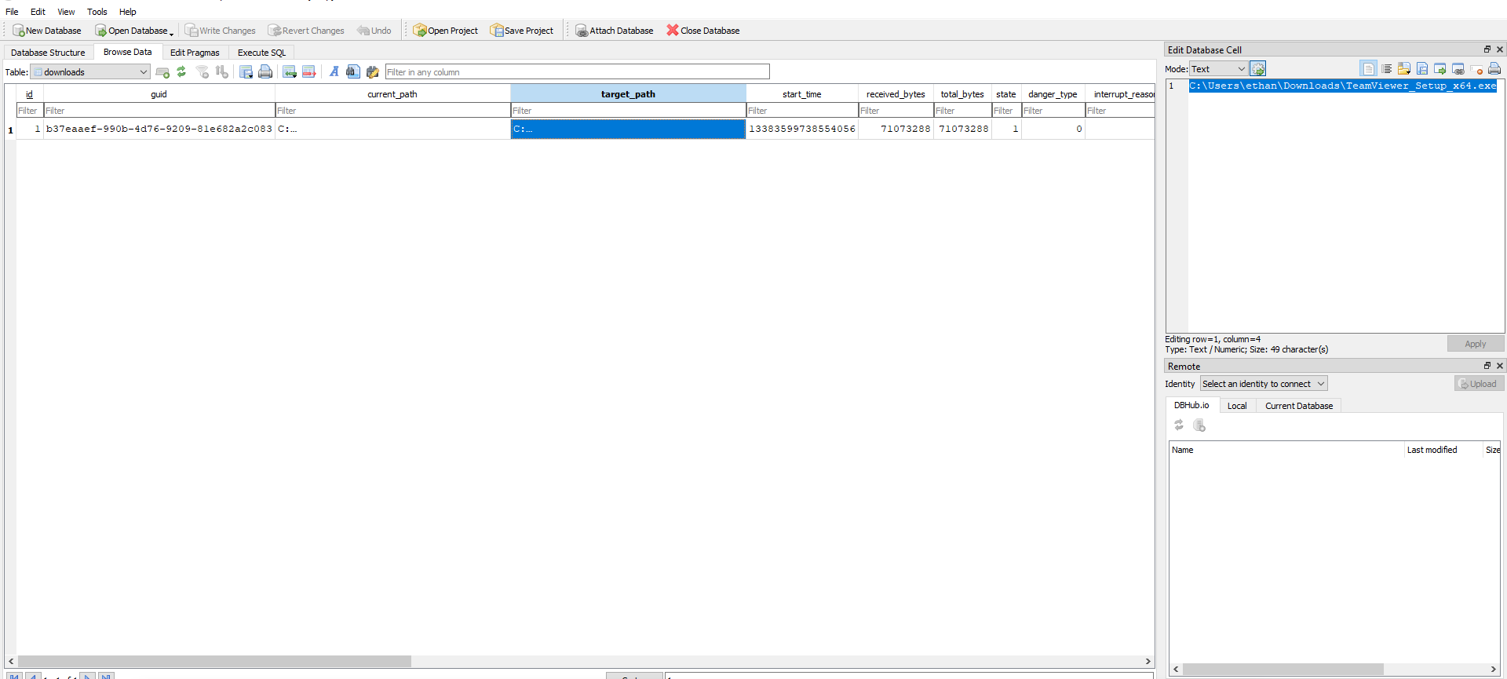Toggle auto-switch editor mode button
Screen dimensions: 1507x679
[x=1257, y=69]
